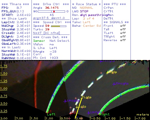Select the yellow Lgtp cross marker

click(77, 107)
